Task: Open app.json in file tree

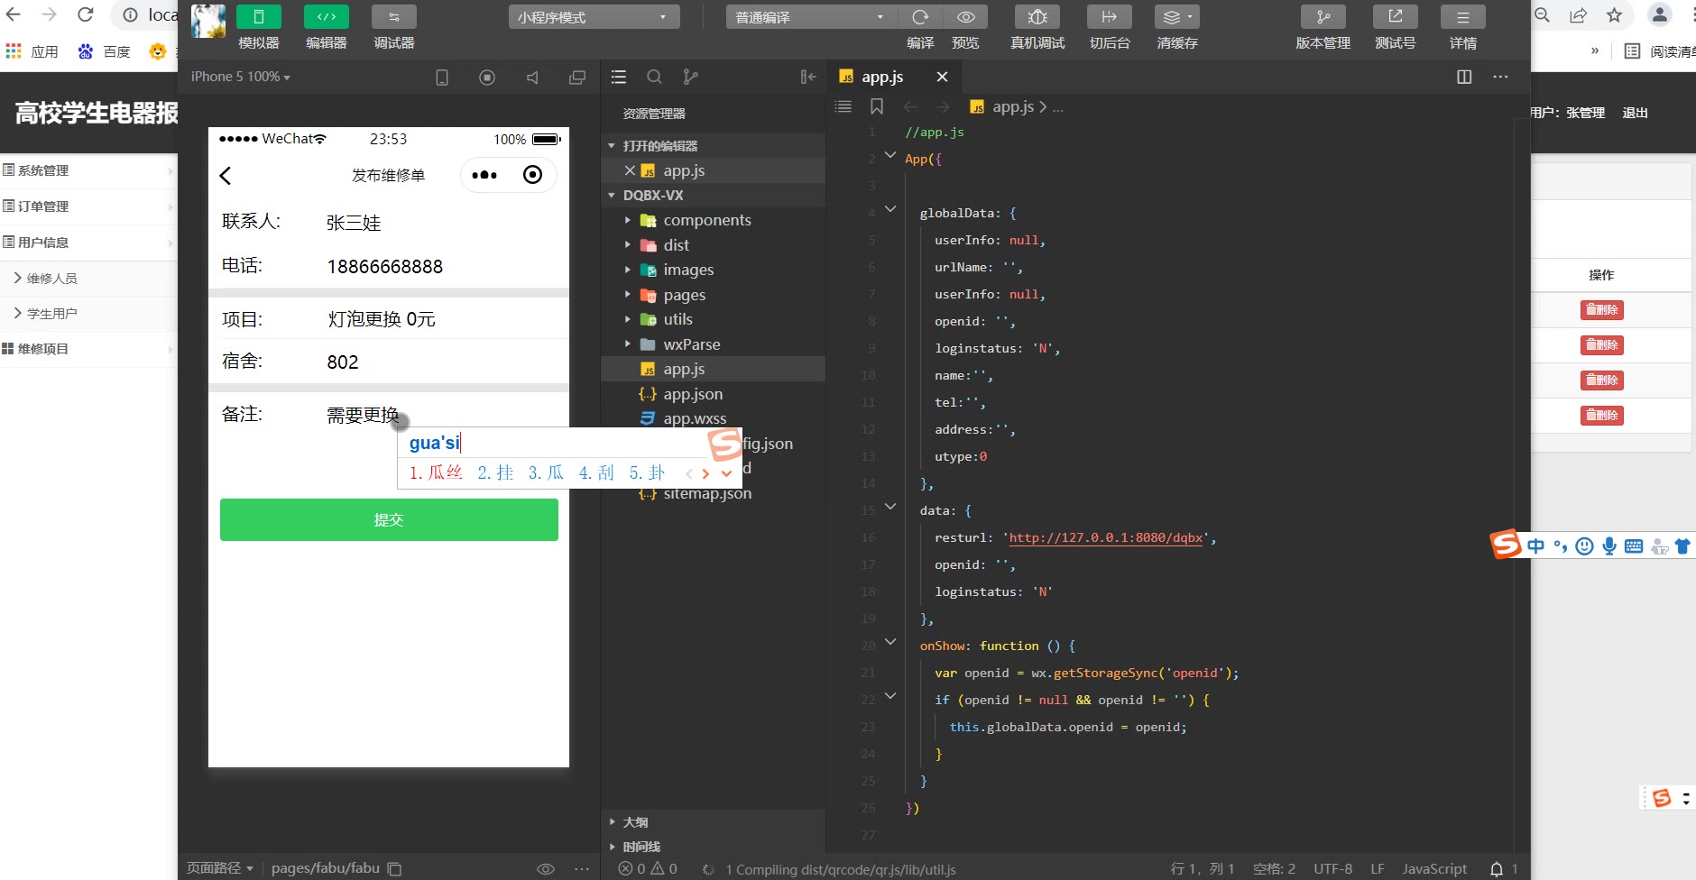Action: tap(692, 394)
